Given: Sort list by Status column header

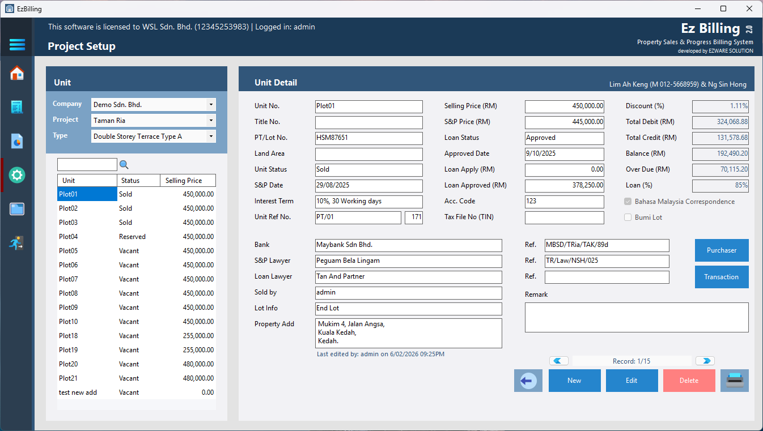Looking at the screenshot, I should click(x=138, y=181).
